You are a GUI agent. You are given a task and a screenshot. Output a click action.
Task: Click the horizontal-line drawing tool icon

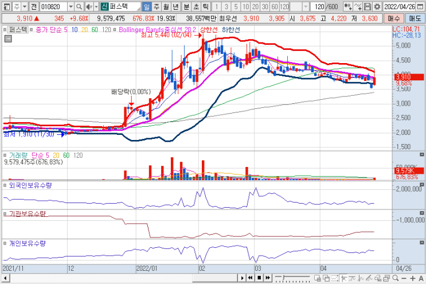[x=352, y=278]
